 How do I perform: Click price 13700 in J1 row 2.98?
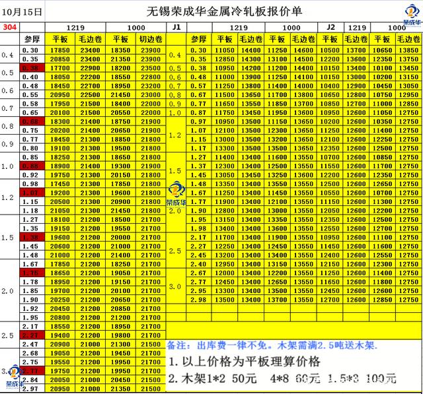pos(277,300)
